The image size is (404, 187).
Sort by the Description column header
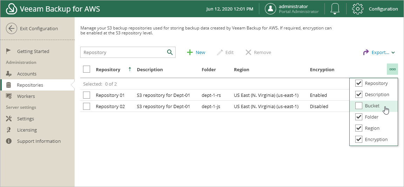coord(150,69)
